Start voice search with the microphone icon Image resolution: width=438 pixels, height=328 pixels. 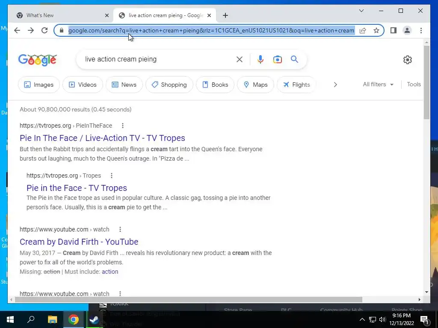[260, 59]
